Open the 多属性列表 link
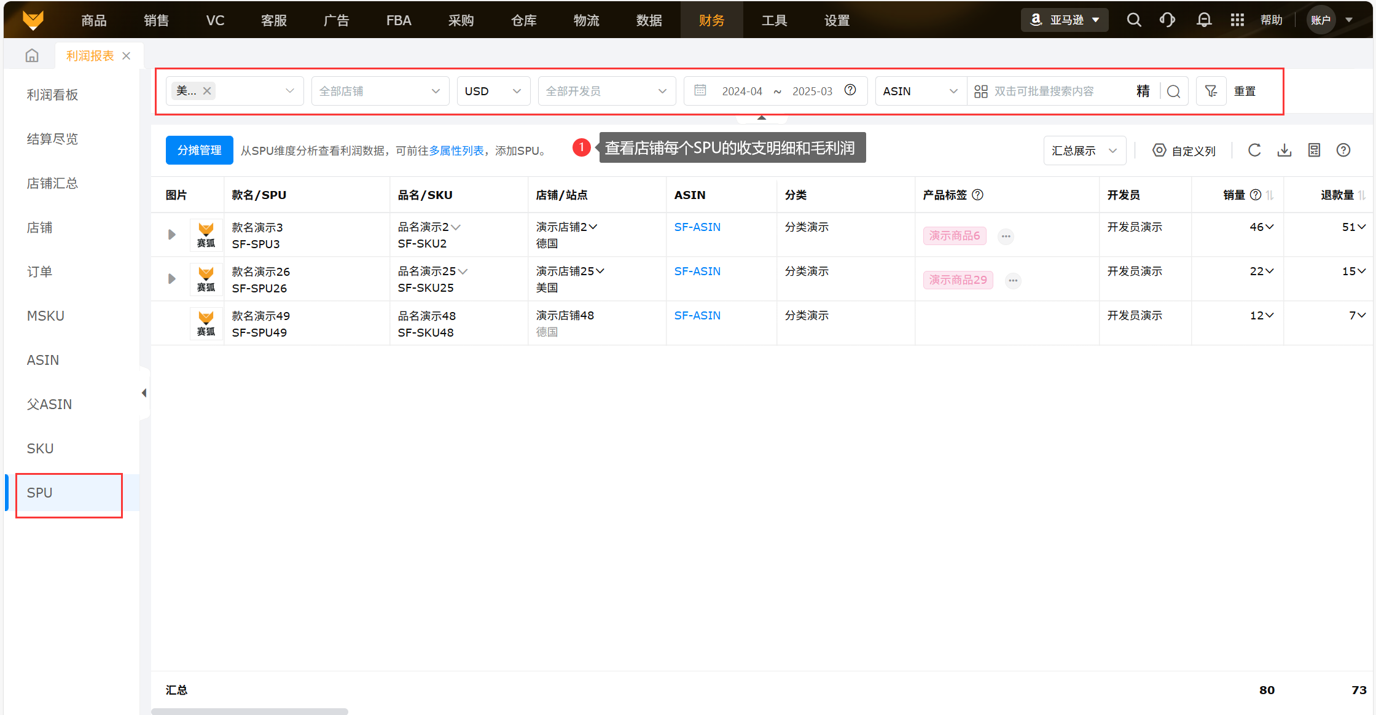The image size is (1376, 715). 456,151
